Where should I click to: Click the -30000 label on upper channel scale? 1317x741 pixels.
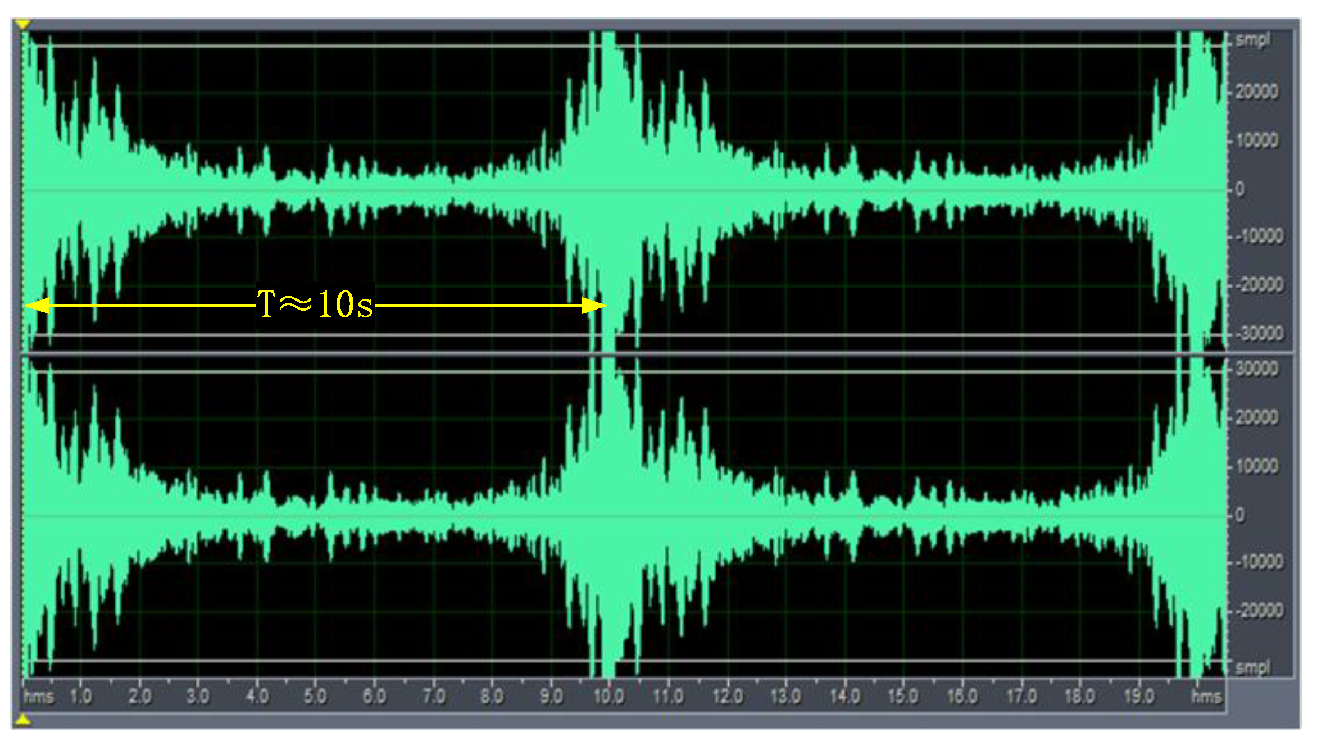(x=1261, y=334)
